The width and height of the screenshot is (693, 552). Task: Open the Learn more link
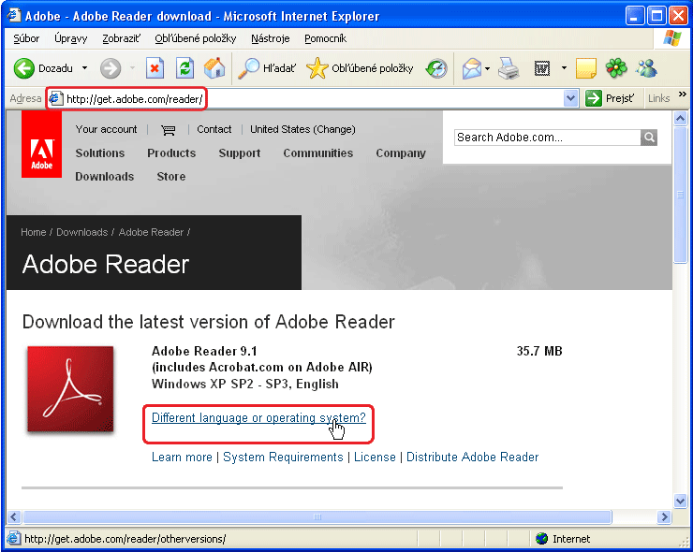182,458
